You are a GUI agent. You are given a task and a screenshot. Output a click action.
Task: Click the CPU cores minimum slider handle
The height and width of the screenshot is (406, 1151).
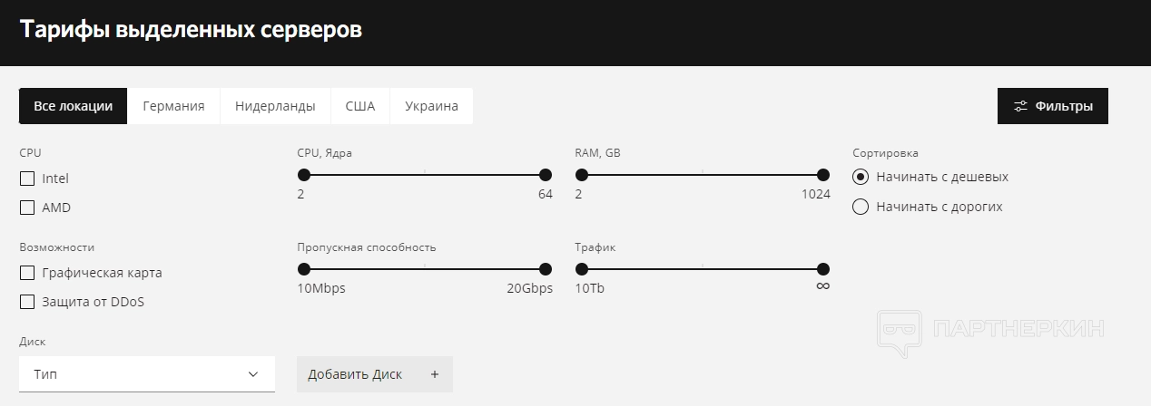[304, 175]
